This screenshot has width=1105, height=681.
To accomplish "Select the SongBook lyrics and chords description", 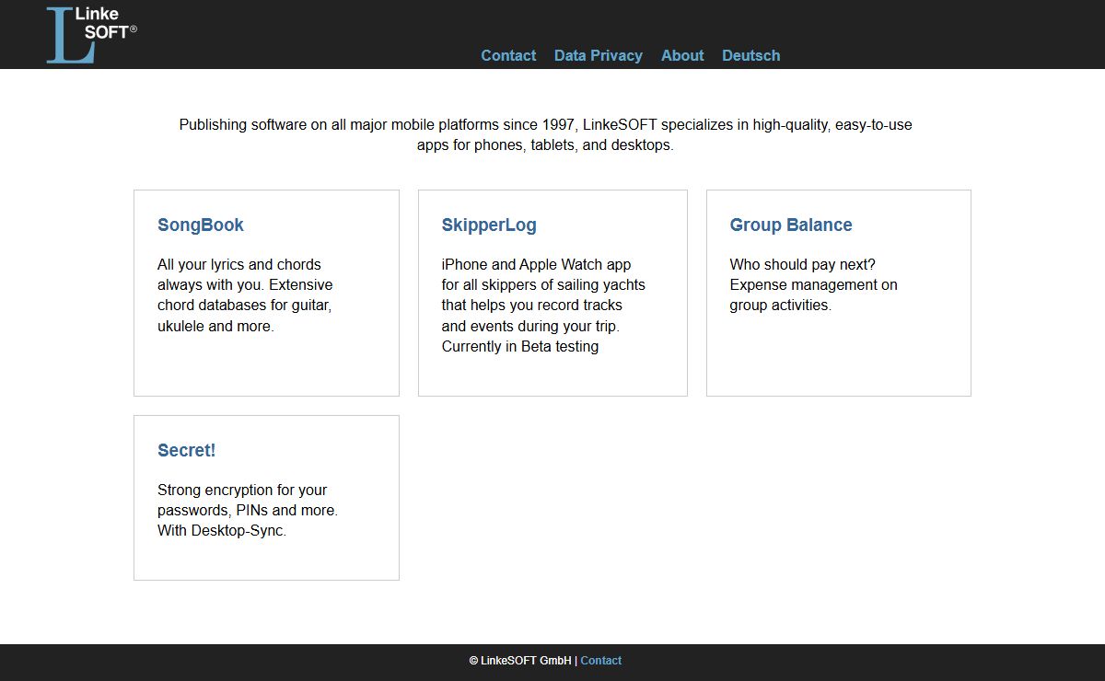I will tap(245, 295).
